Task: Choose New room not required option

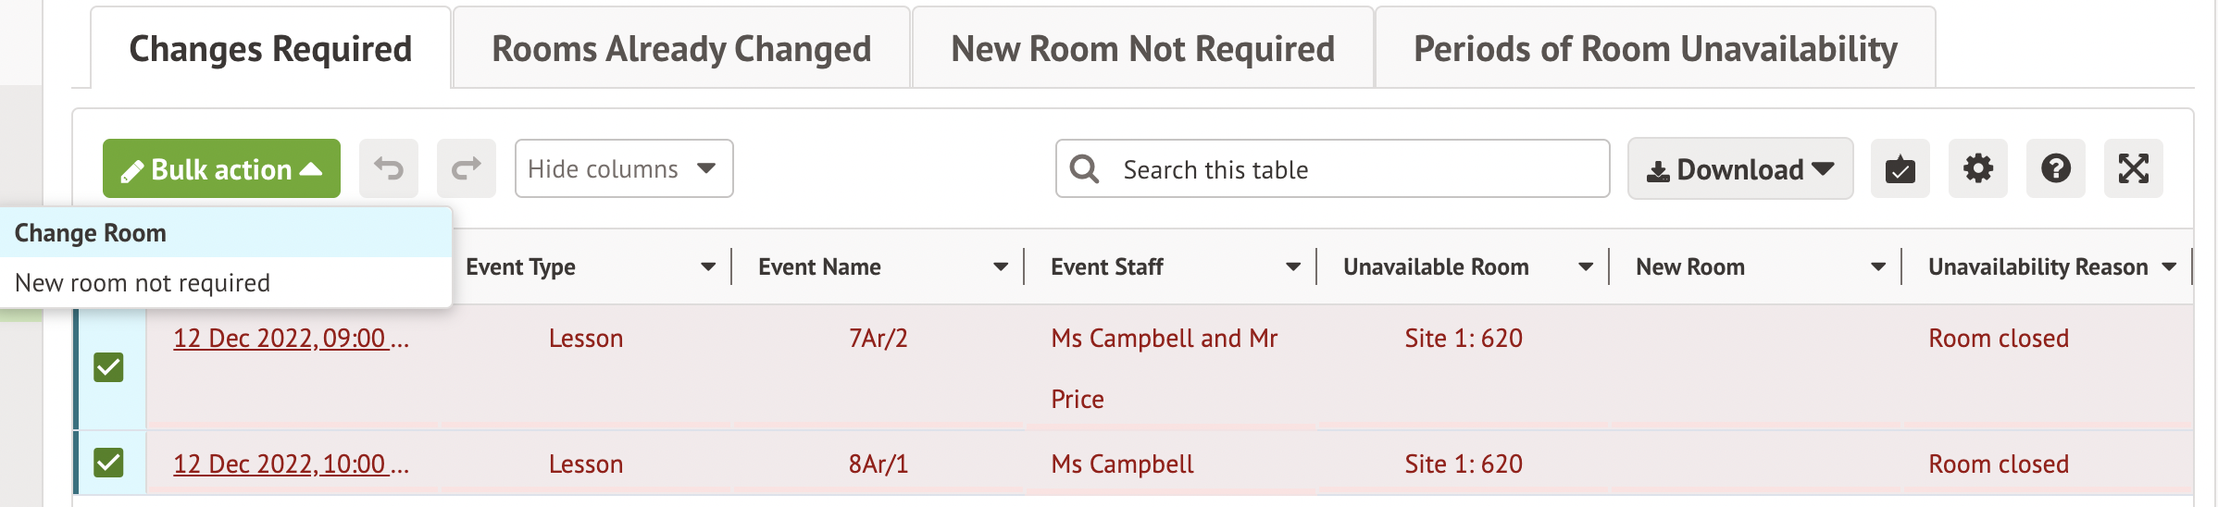Action: click(x=143, y=283)
